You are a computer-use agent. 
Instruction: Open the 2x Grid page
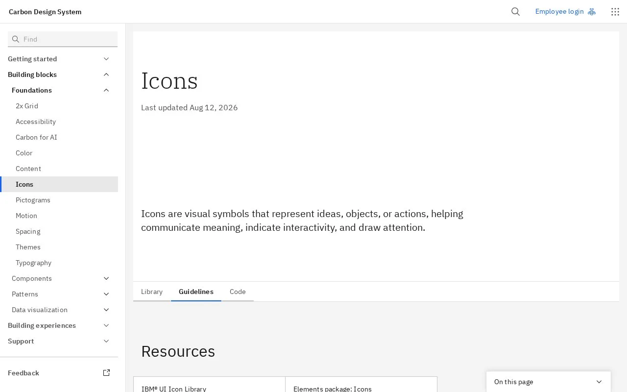[x=59, y=106]
